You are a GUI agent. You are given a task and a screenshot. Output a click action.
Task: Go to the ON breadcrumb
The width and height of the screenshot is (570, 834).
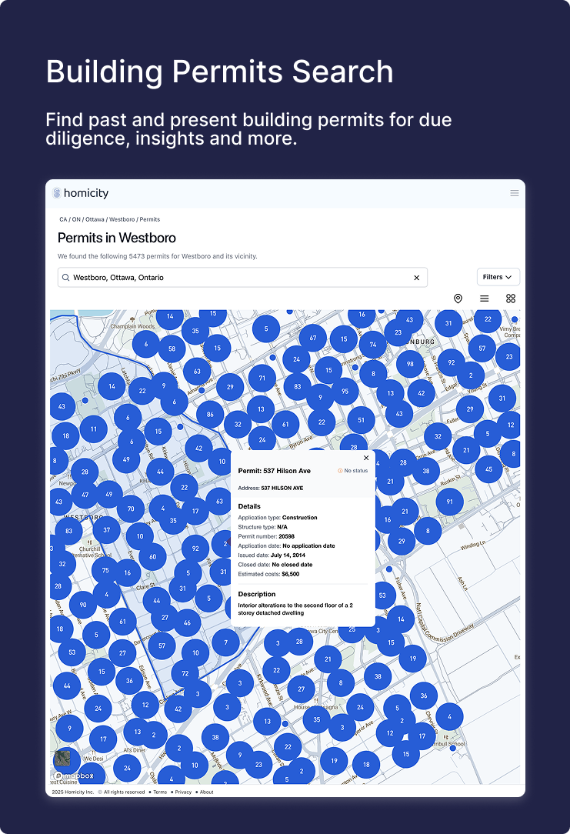[x=76, y=219]
